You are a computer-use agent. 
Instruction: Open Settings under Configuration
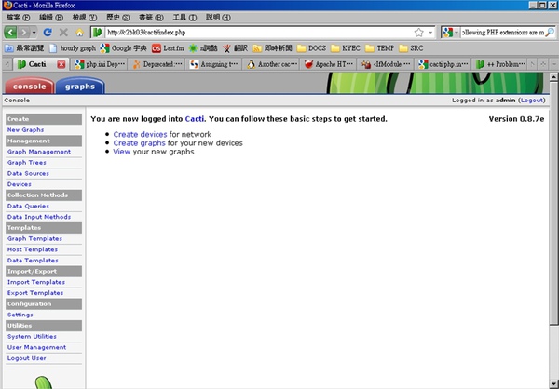point(20,315)
